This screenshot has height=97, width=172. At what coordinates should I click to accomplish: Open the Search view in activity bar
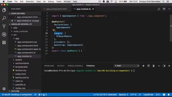pyautogui.click(x=4, y=18)
